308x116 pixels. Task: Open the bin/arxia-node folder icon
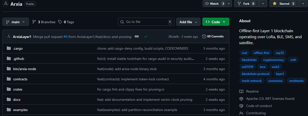9,69
